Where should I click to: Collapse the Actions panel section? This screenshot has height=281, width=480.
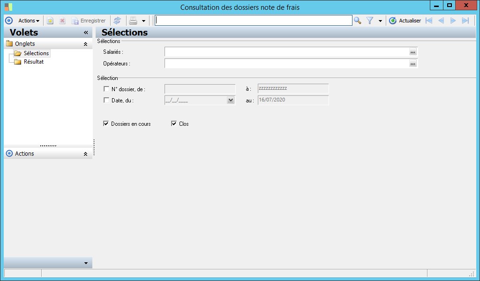pyautogui.click(x=85, y=154)
